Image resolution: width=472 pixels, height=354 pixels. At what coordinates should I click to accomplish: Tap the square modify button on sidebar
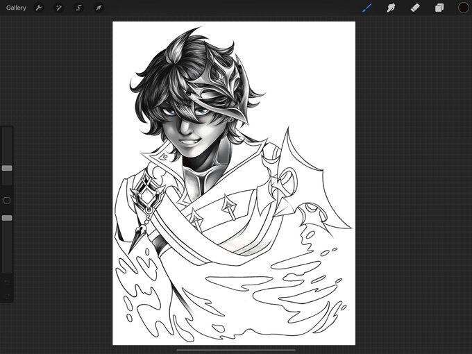point(7,201)
